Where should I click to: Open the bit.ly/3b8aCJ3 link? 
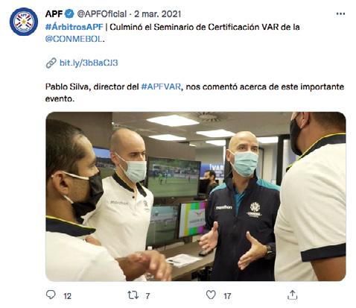[x=89, y=63]
